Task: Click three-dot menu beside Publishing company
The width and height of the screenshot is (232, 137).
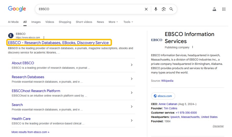Action: pyautogui.click(x=192, y=47)
